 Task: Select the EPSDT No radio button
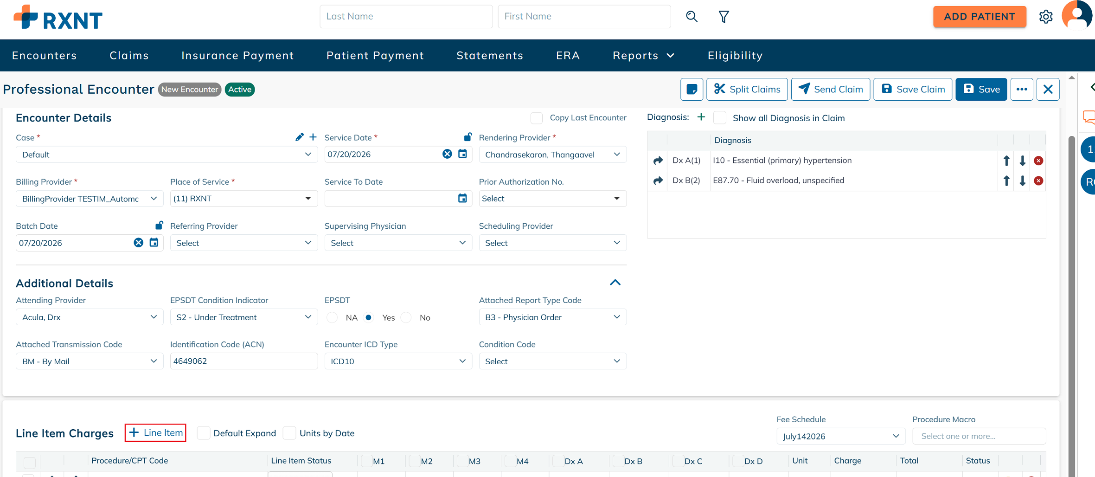pos(406,317)
